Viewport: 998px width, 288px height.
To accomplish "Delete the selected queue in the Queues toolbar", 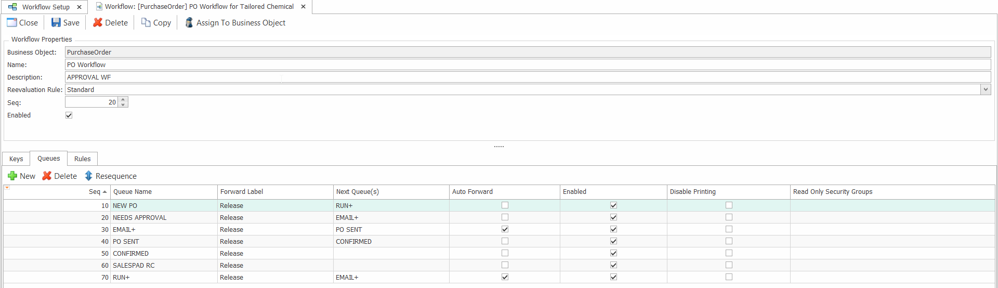I will pos(47,176).
